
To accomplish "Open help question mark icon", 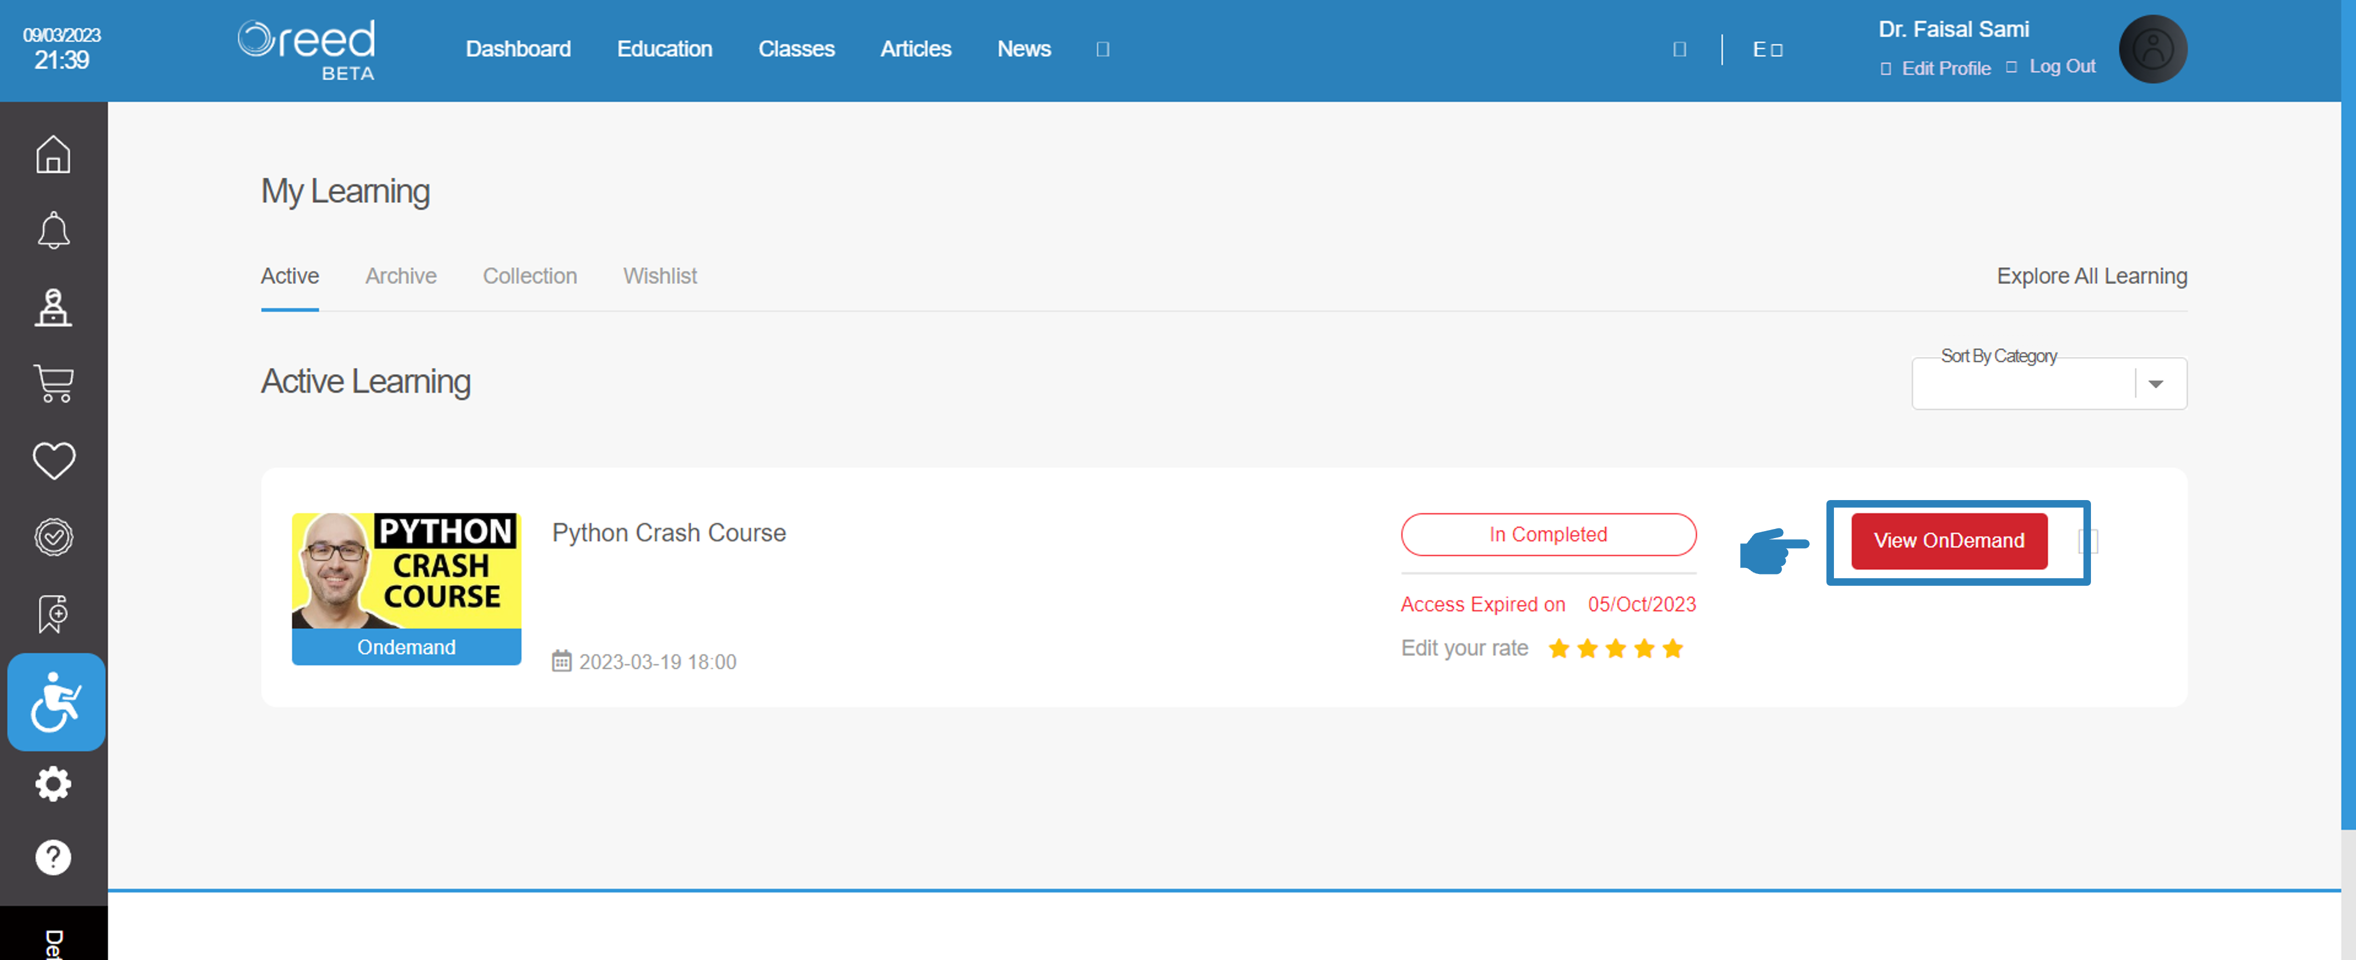I will [53, 858].
